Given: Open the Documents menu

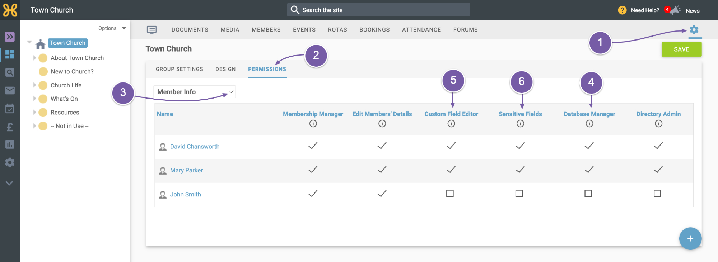Looking at the screenshot, I should pos(190,30).
